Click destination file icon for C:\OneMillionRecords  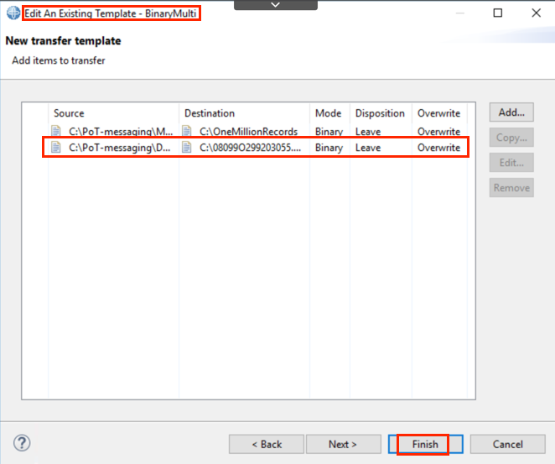point(186,131)
